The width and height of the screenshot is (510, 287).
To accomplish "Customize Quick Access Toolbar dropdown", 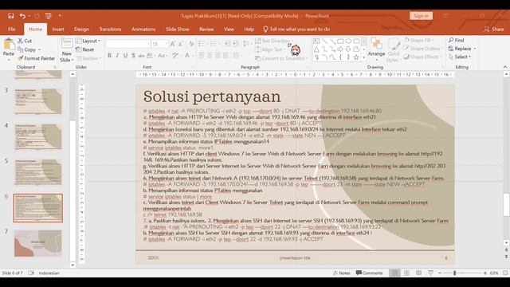I will [x=60, y=16].
